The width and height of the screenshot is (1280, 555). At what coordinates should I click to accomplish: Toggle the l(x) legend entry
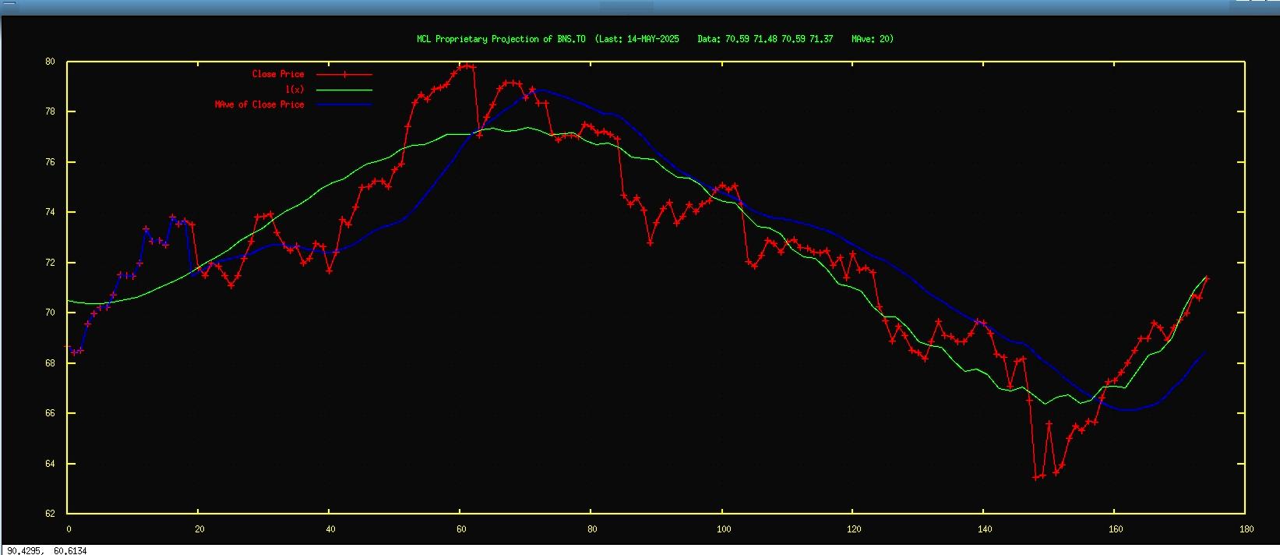coord(294,90)
